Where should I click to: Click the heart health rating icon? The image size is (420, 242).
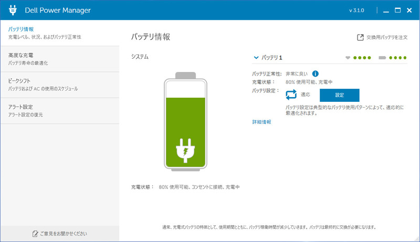[x=348, y=58]
